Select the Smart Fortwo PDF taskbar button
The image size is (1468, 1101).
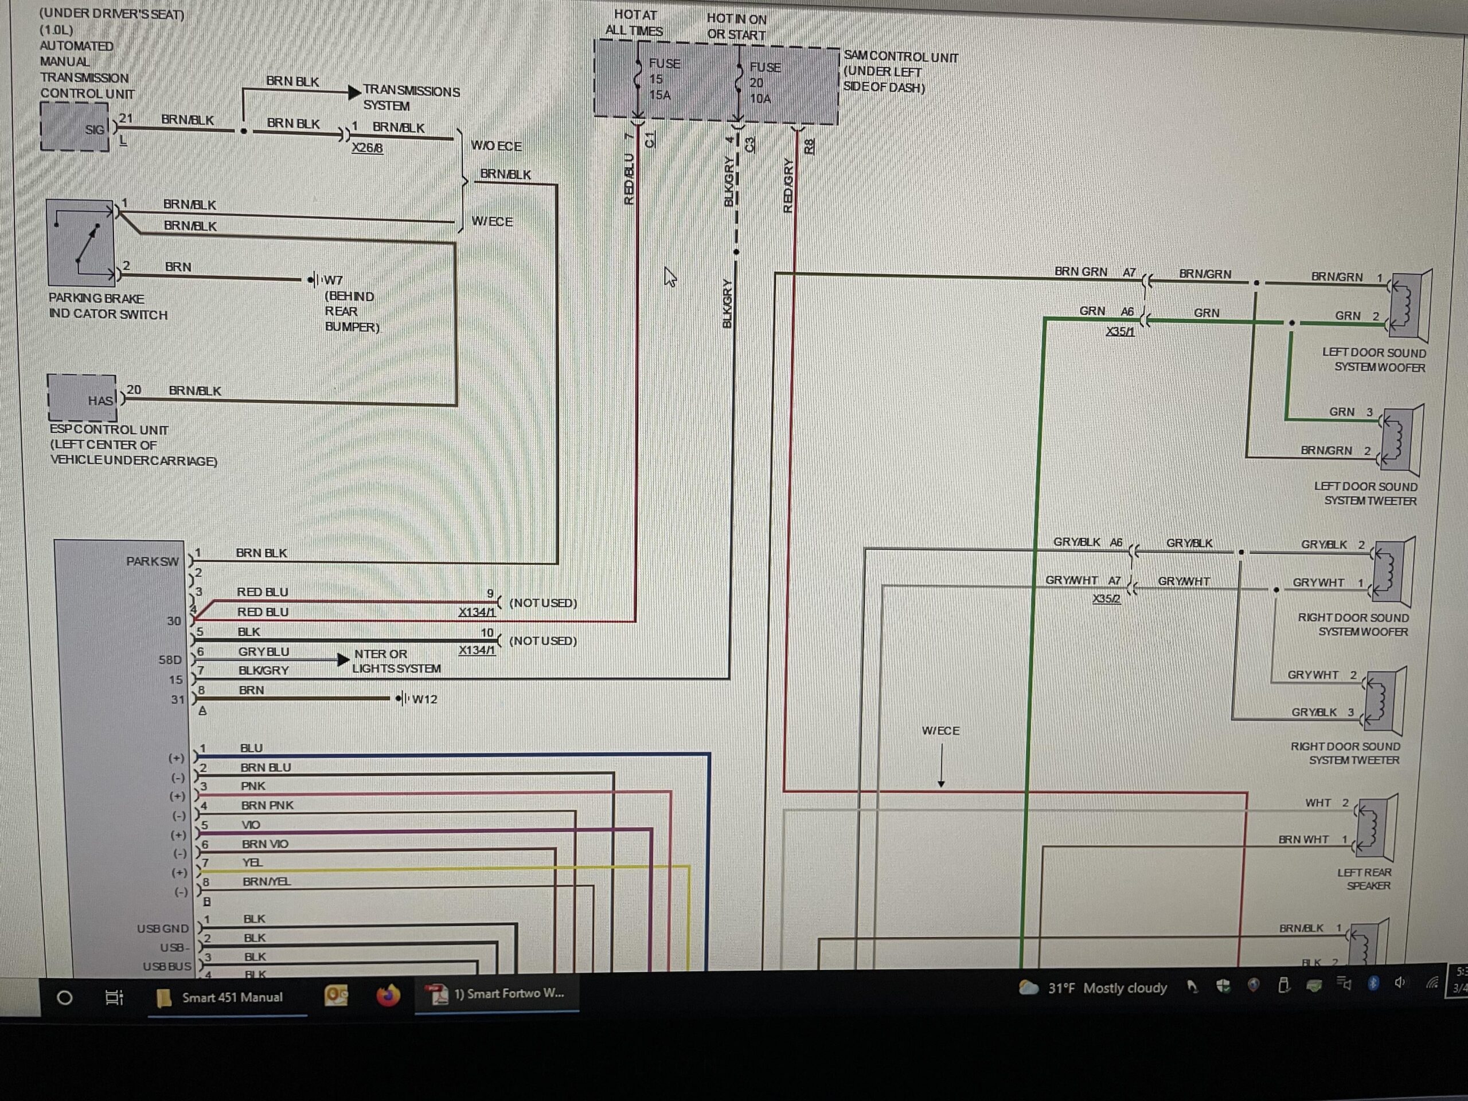coord(497,994)
